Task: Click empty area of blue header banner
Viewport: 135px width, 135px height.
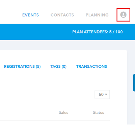Action: pos(34,32)
